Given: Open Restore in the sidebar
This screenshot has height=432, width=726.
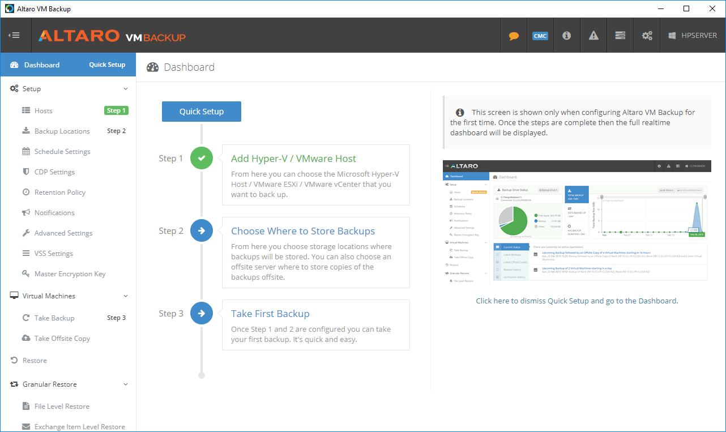Looking at the screenshot, I should [x=35, y=361].
